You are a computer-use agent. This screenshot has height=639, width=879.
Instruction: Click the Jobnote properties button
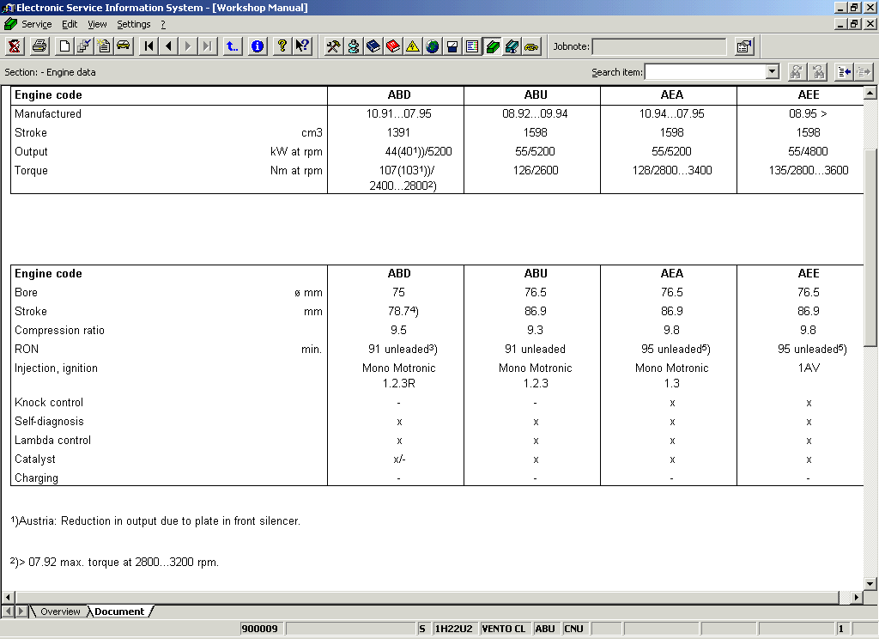[744, 46]
